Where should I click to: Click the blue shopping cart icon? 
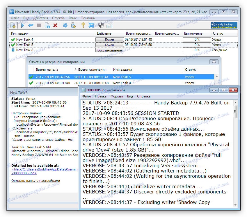click(x=91, y=26)
